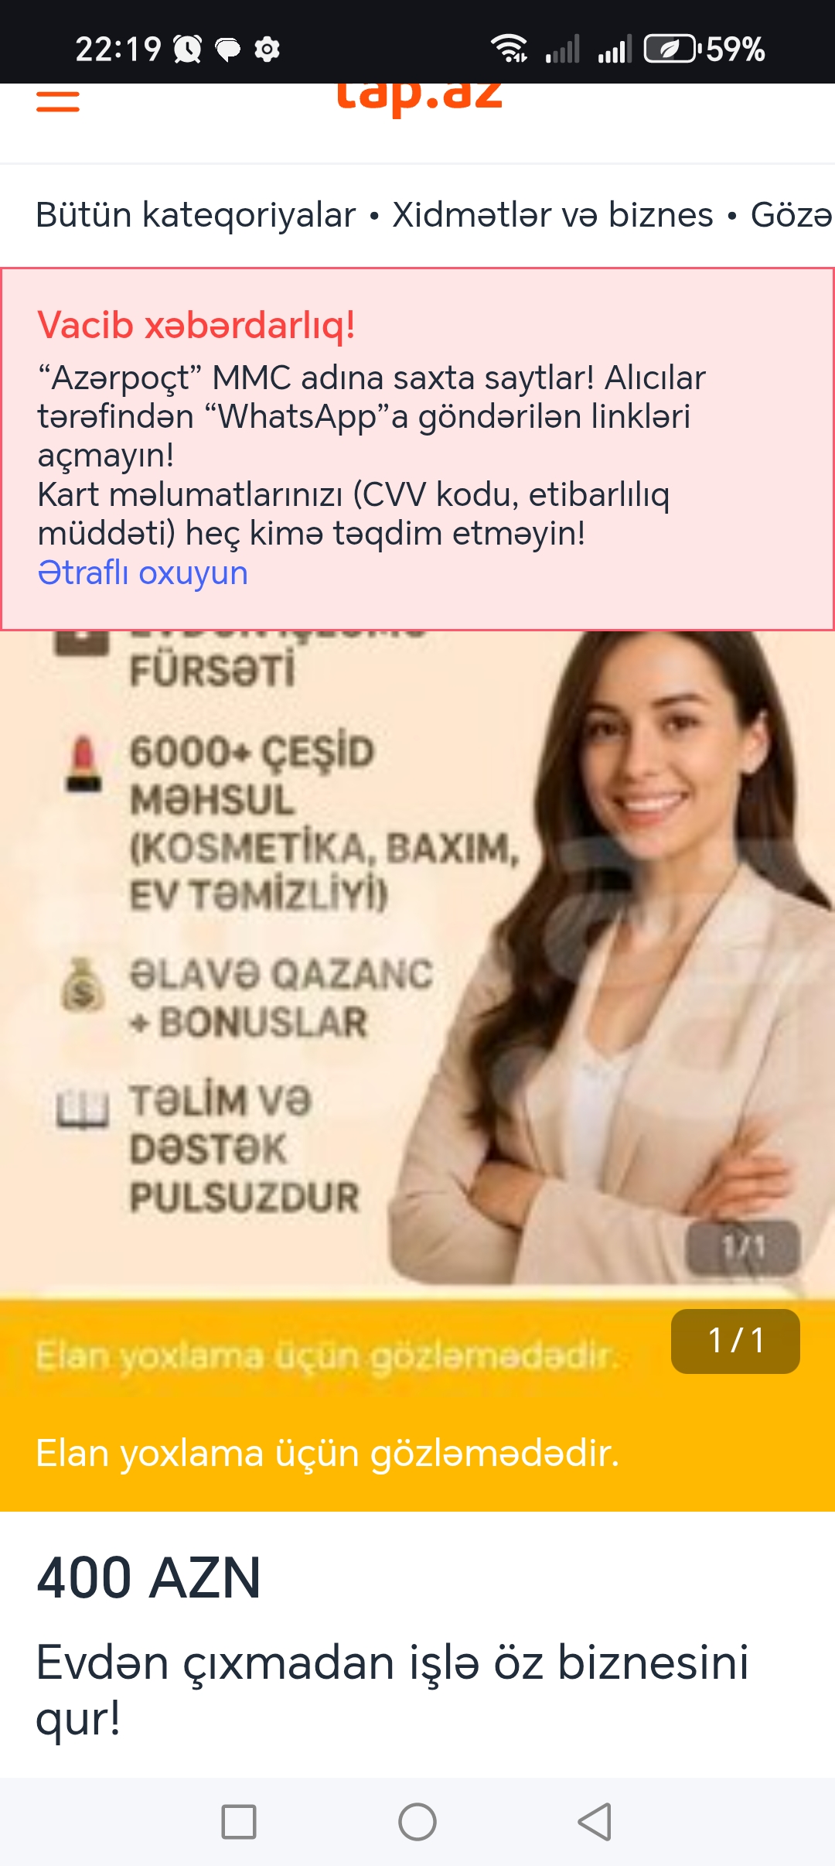Tap the 400 AZN price
Viewport: 835px width, 1866px height.
pyautogui.click(x=148, y=1578)
